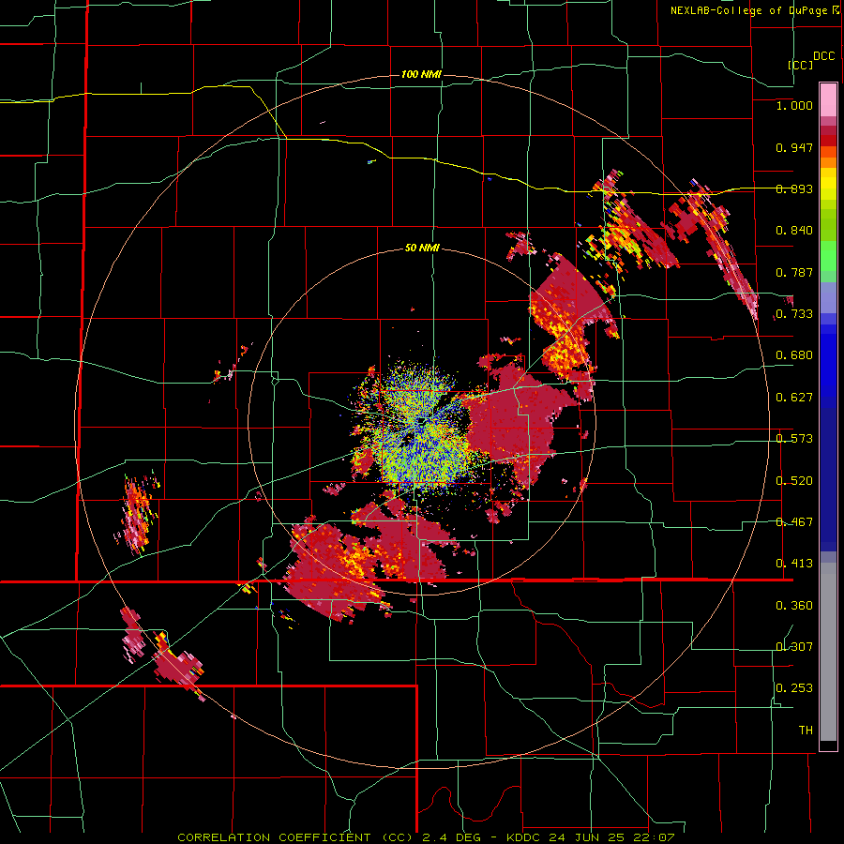This screenshot has height=844, width=844.
Task: Select the 0.573 legend value
Action: click(794, 439)
